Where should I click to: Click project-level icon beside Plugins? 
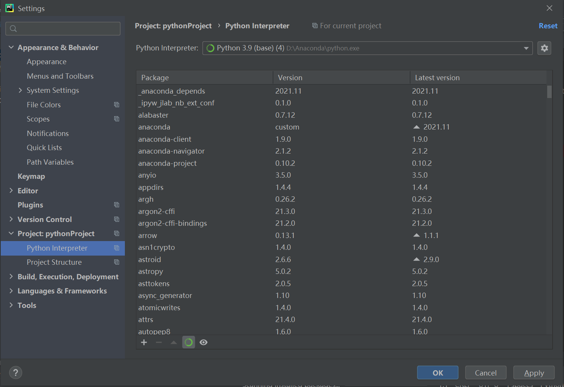pyautogui.click(x=117, y=205)
